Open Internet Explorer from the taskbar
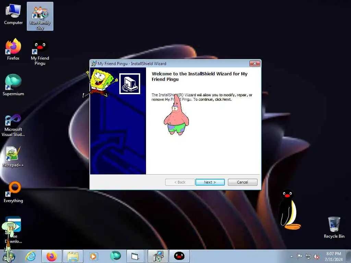This screenshot has height=263, width=351. 30,256
